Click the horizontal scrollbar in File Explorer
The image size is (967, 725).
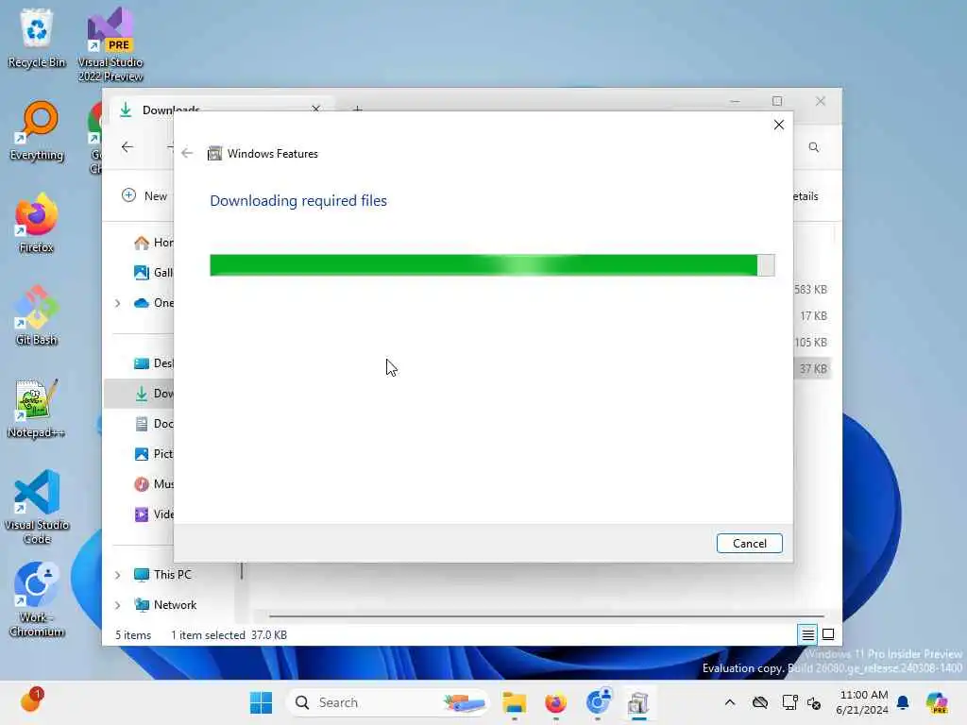(x=546, y=615)
